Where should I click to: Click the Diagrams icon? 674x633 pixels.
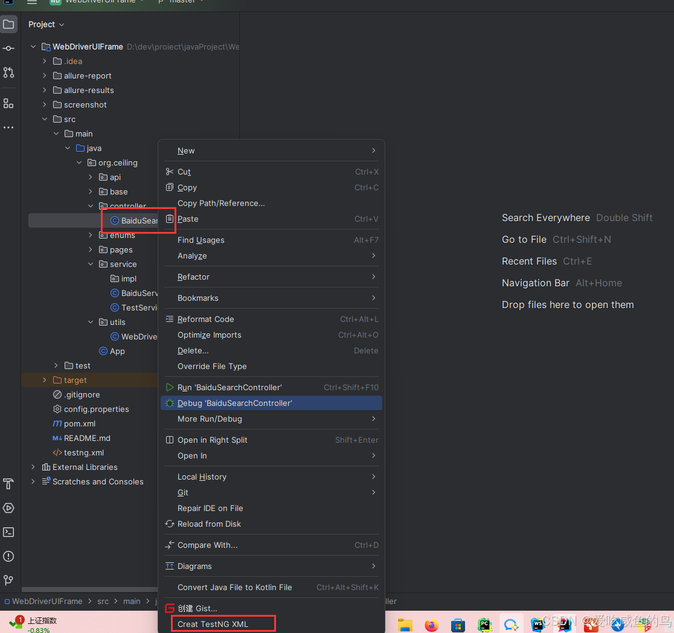click(170, 566)
